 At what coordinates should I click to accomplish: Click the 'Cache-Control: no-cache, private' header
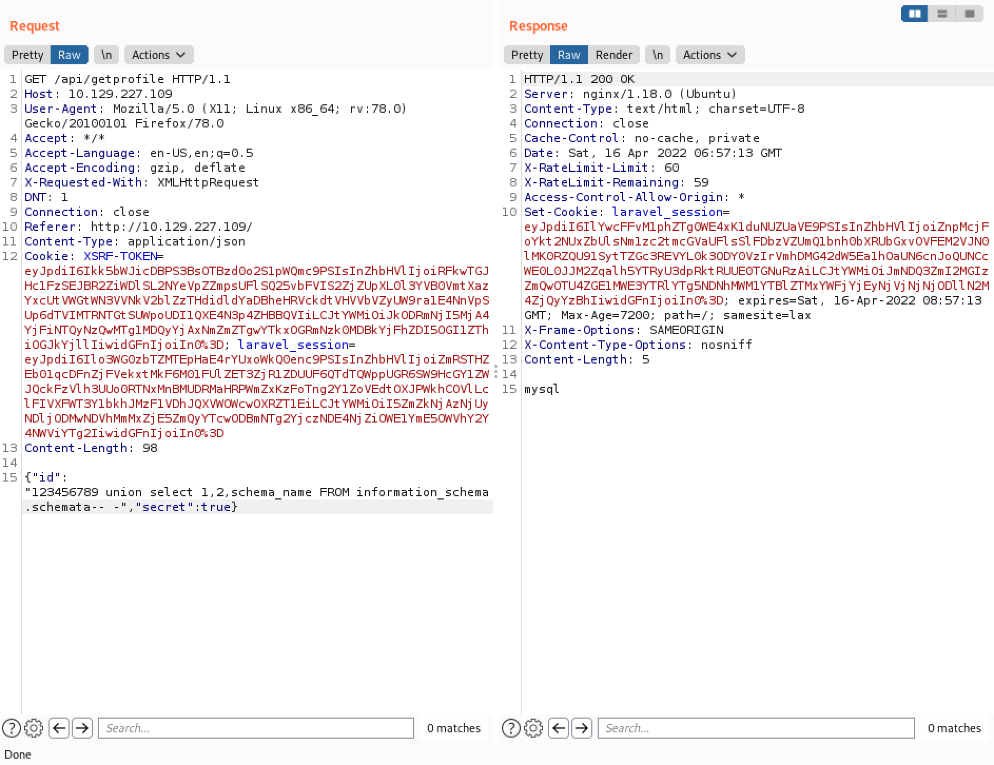click(x=641, y=139)
